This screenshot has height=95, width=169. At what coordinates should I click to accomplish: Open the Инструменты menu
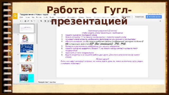[x=72, y=17]
